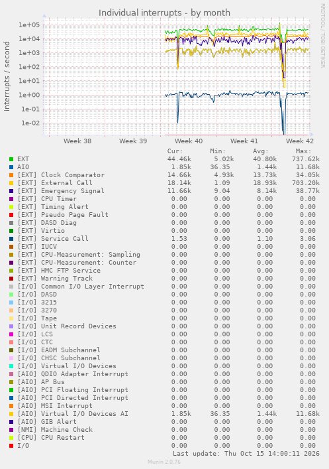The width and height of the screenshot is (329, 469).
Task: Click the '[EXT] Virtio' legend label
Action: coord(41,231)
